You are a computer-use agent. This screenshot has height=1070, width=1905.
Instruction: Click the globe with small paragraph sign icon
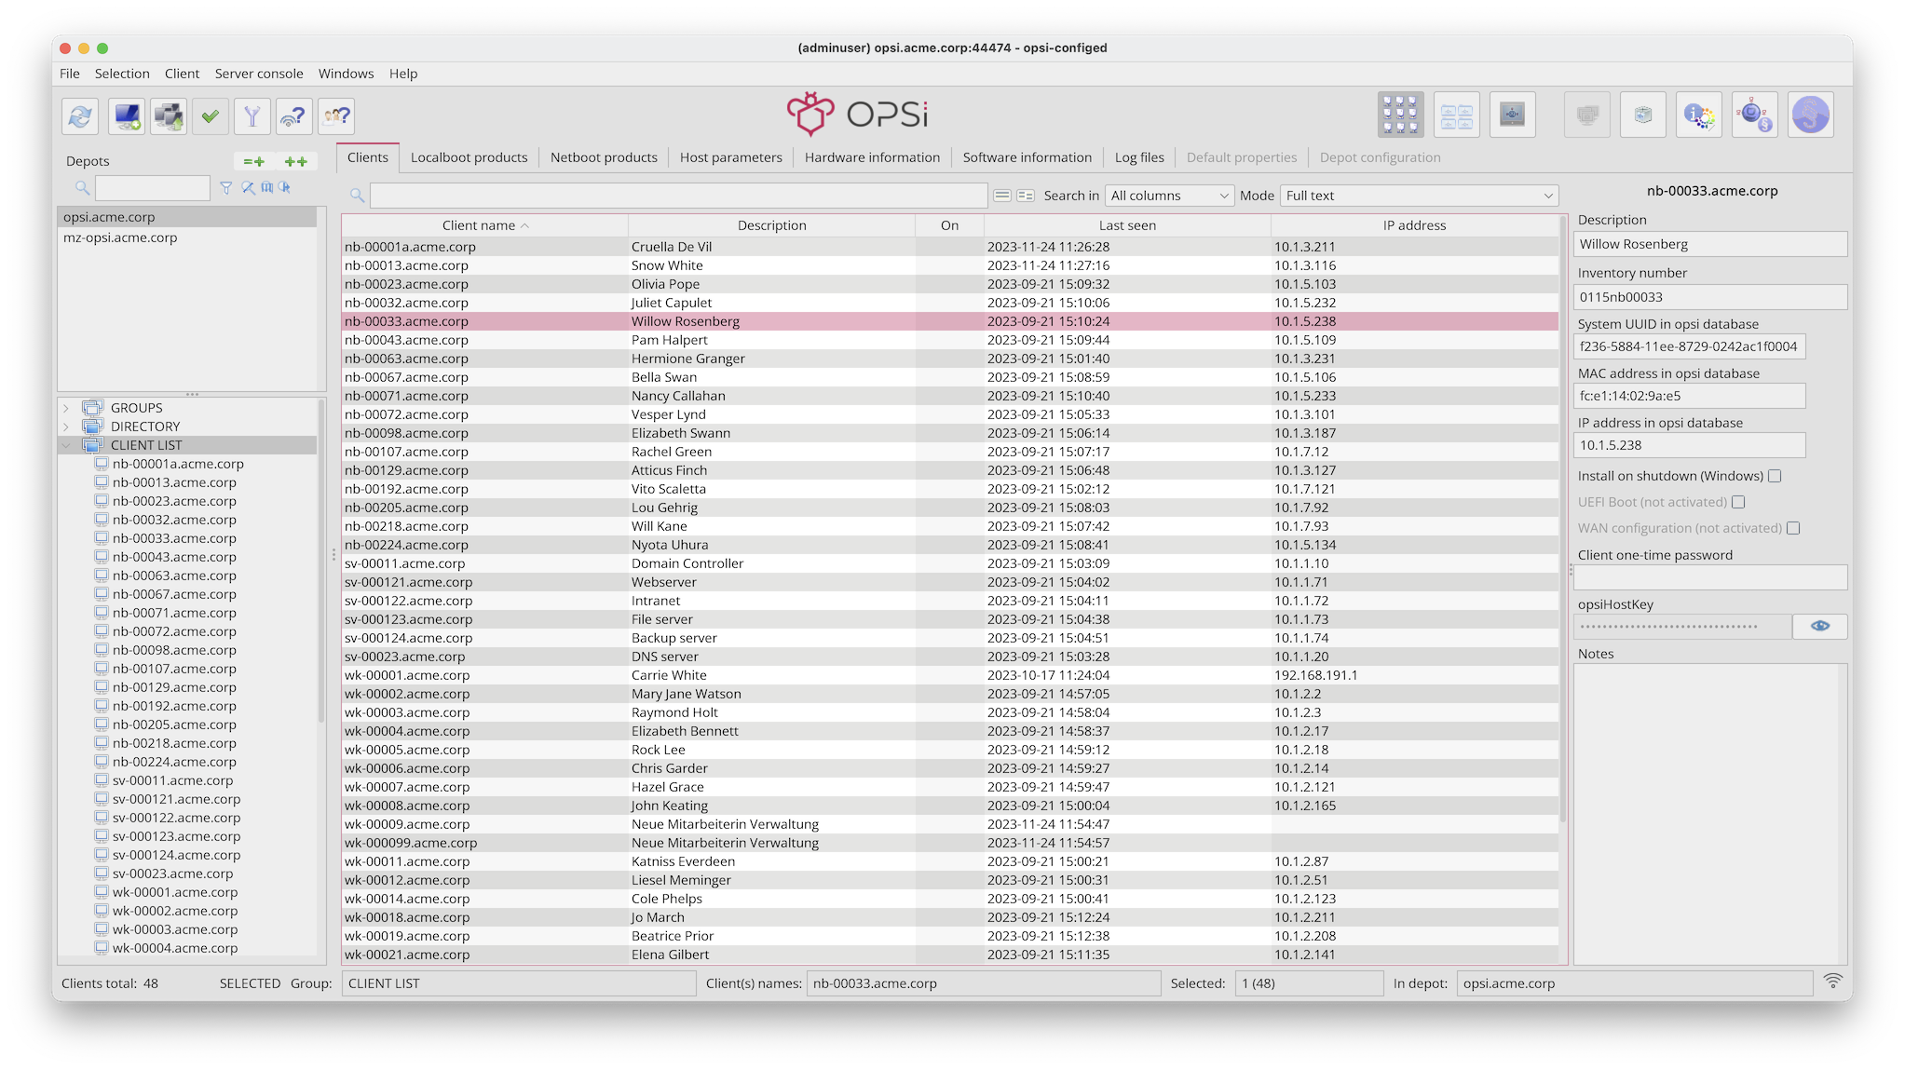pos(1755,115)
